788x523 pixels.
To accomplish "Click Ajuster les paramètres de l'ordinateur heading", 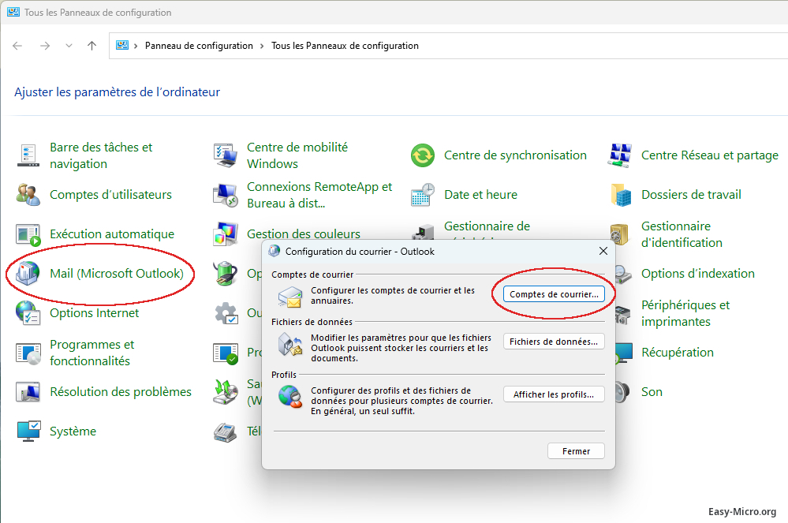I will (117, 92).
